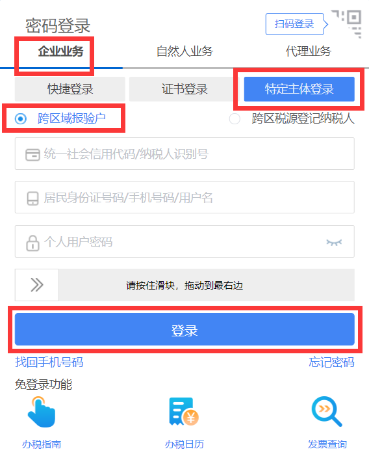369x460 pixels.
Task: Click the blue 登录 button
Action: pos(184,329)
